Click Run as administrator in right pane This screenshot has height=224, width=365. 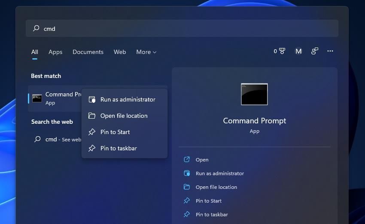(x=220, y=173)
